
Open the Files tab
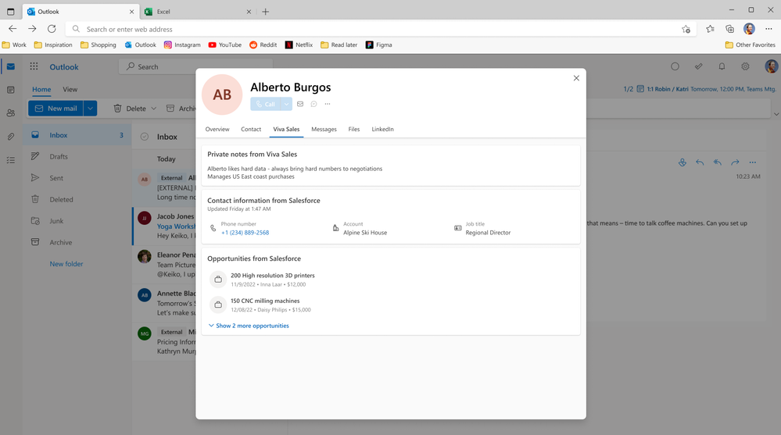point(353,130)
